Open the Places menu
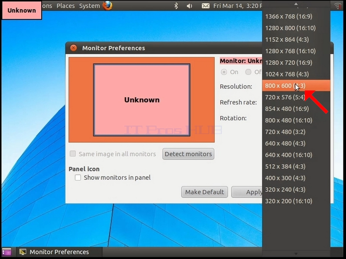Viewport: 346px width, 259px height. point(66,6)
